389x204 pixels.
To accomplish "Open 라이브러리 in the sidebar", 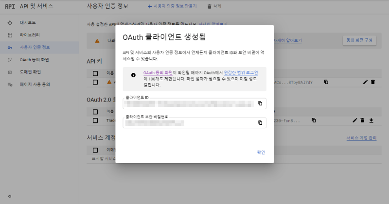I will [x=30, y=35].
